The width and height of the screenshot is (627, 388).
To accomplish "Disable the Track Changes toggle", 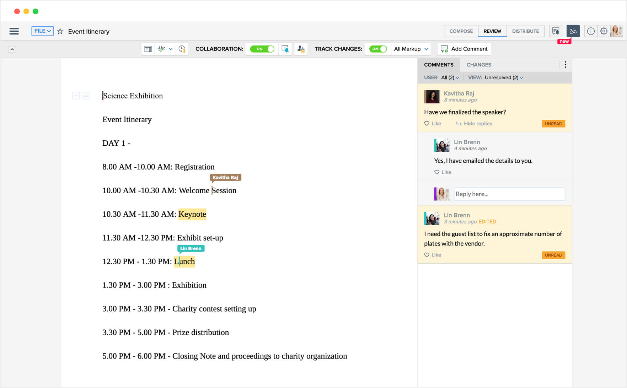I will [x=378, y=49].
